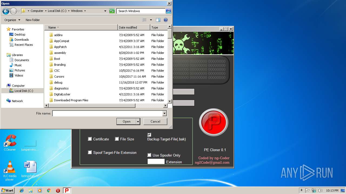Open the view options dropdown arrow

coord(151,20)
